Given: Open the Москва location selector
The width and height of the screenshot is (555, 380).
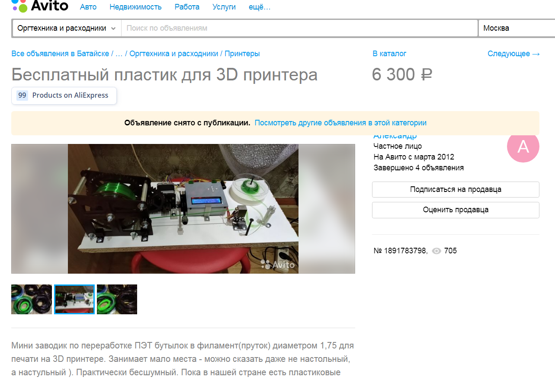Looking at the screenshot, I should pos(516,28).
